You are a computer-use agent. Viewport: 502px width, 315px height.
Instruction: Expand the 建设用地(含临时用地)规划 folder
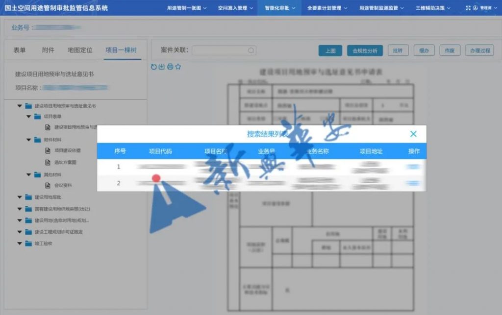click(20, 220)
